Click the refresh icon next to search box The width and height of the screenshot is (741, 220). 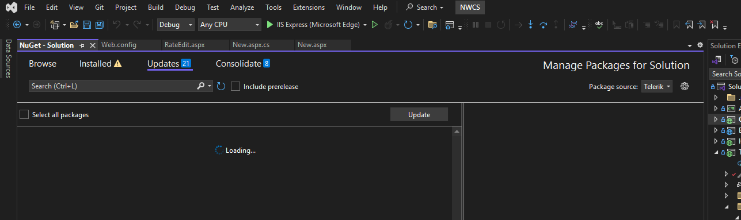tap(221, 86)
